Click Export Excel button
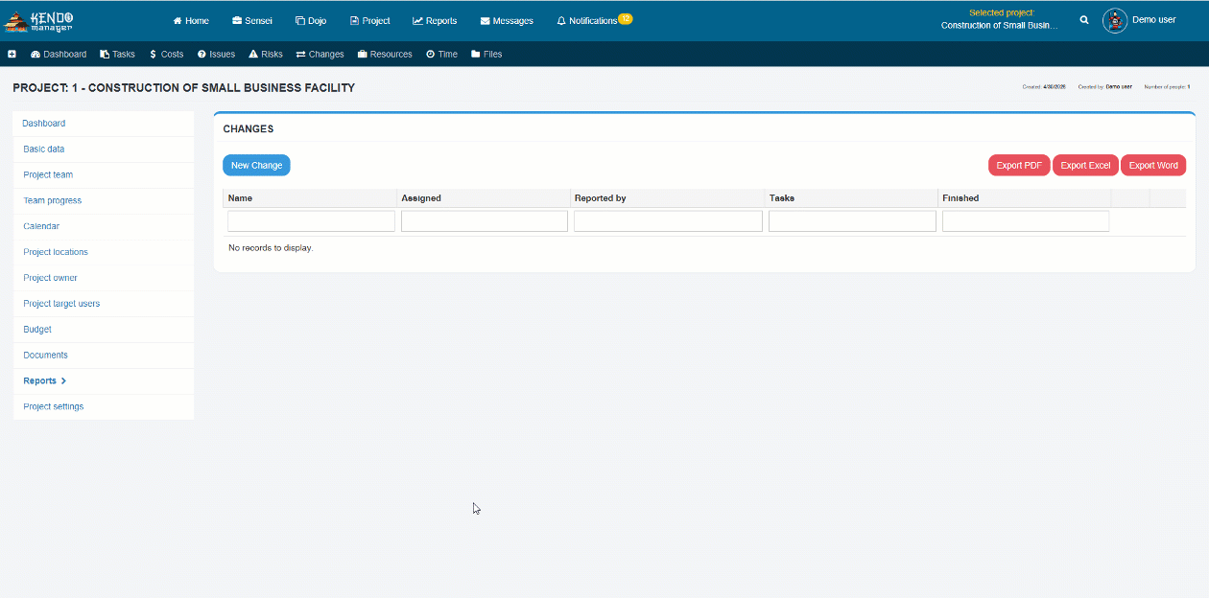Screen dimensions: 1209x598 click(1085, 165)
